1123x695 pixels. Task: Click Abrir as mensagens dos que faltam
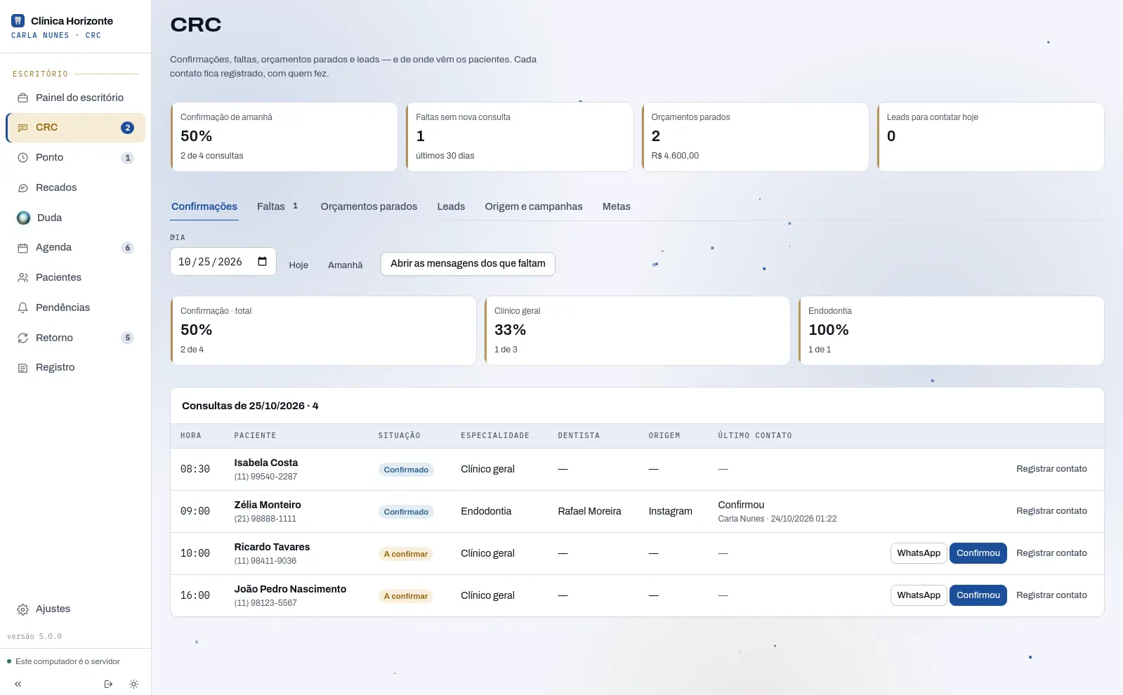(x=468, y=264)
